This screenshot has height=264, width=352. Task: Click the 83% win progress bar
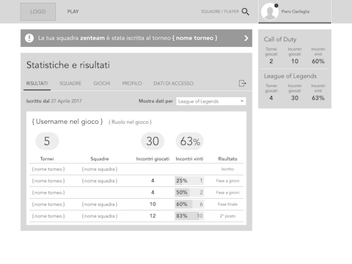click(x=189, y=216)
